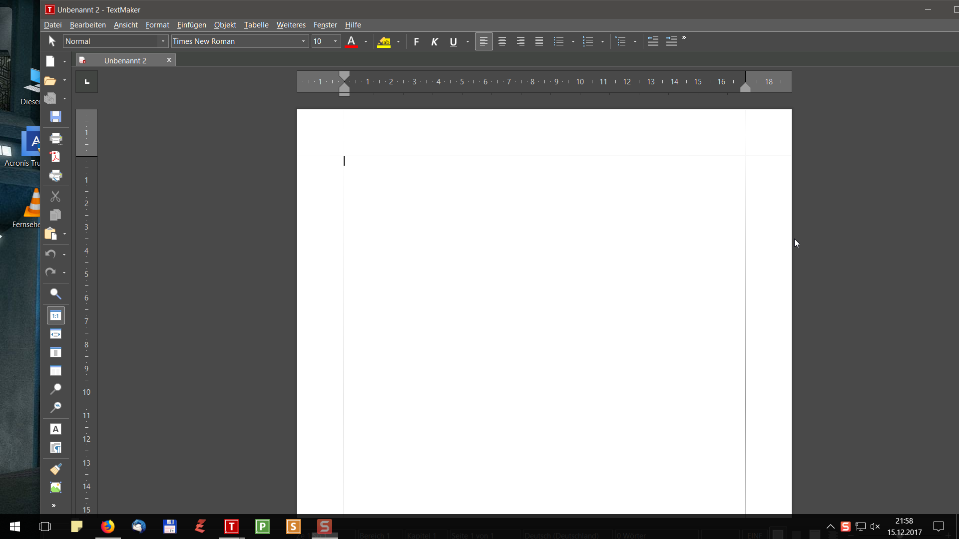Screen dimensions: 959x539
Task: Open the highlight color dropdown arrow
Action: (398, 42)
